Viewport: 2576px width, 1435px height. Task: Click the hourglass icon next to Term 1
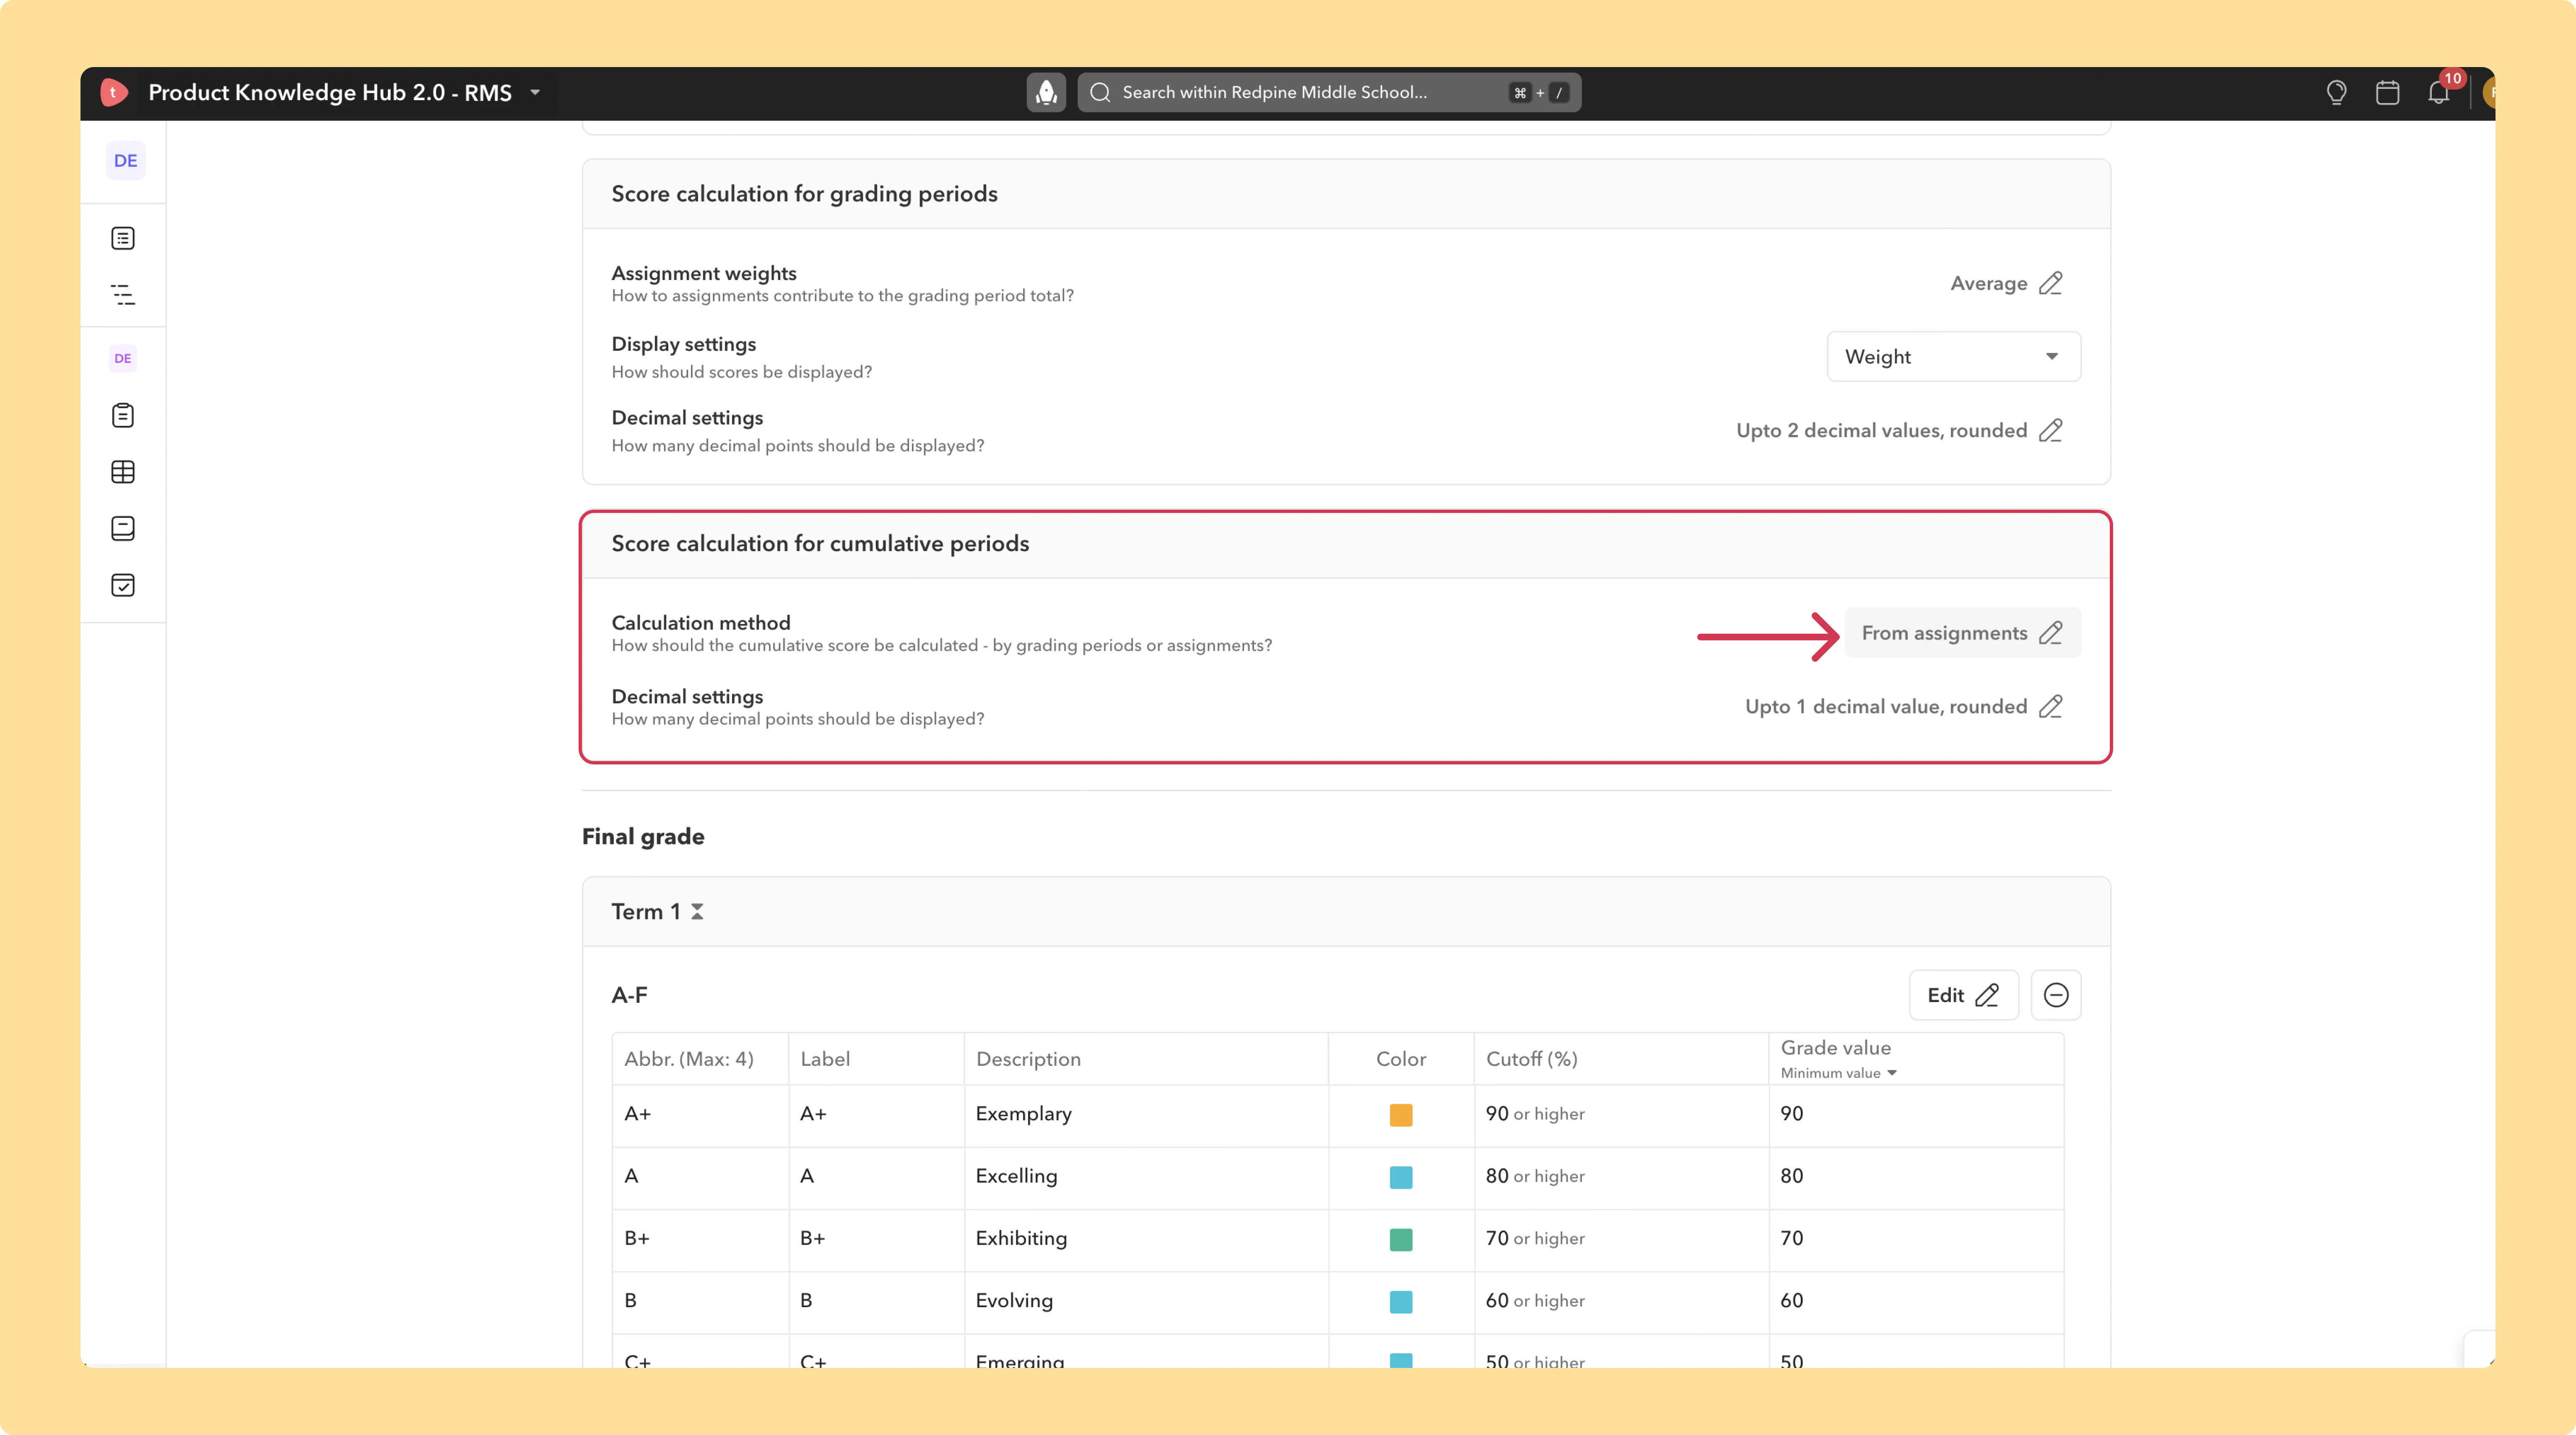[697, 912]
